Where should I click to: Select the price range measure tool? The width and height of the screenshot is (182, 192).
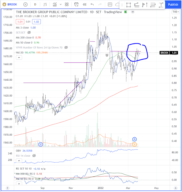tap(161, 5)
